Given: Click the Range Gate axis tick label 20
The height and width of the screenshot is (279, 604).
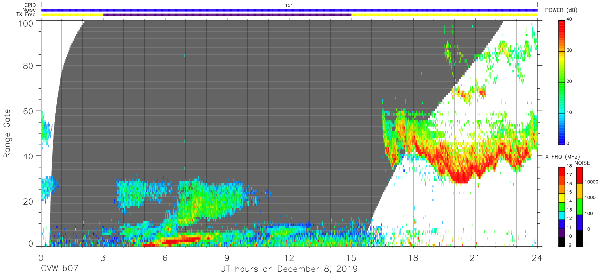Looking at the screenshot, I should pos(28,201).
